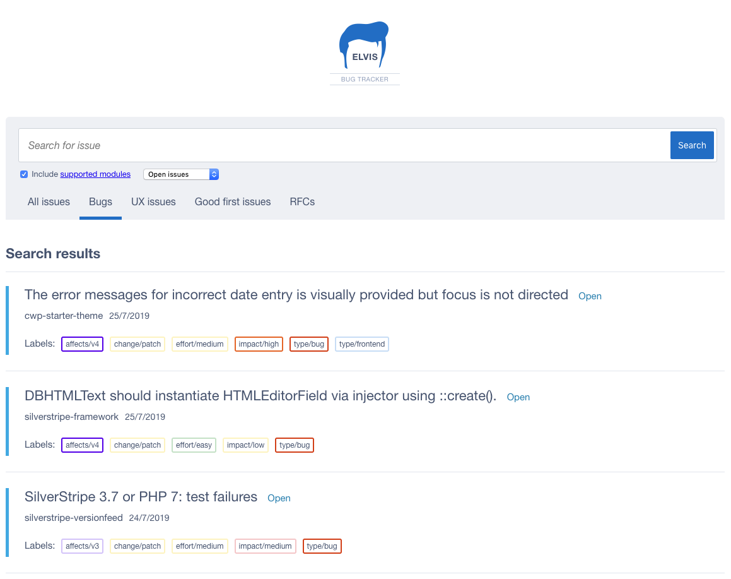Open the supported modules link
The width and height of the screenshot is (731, 579).
click(95, 174)
